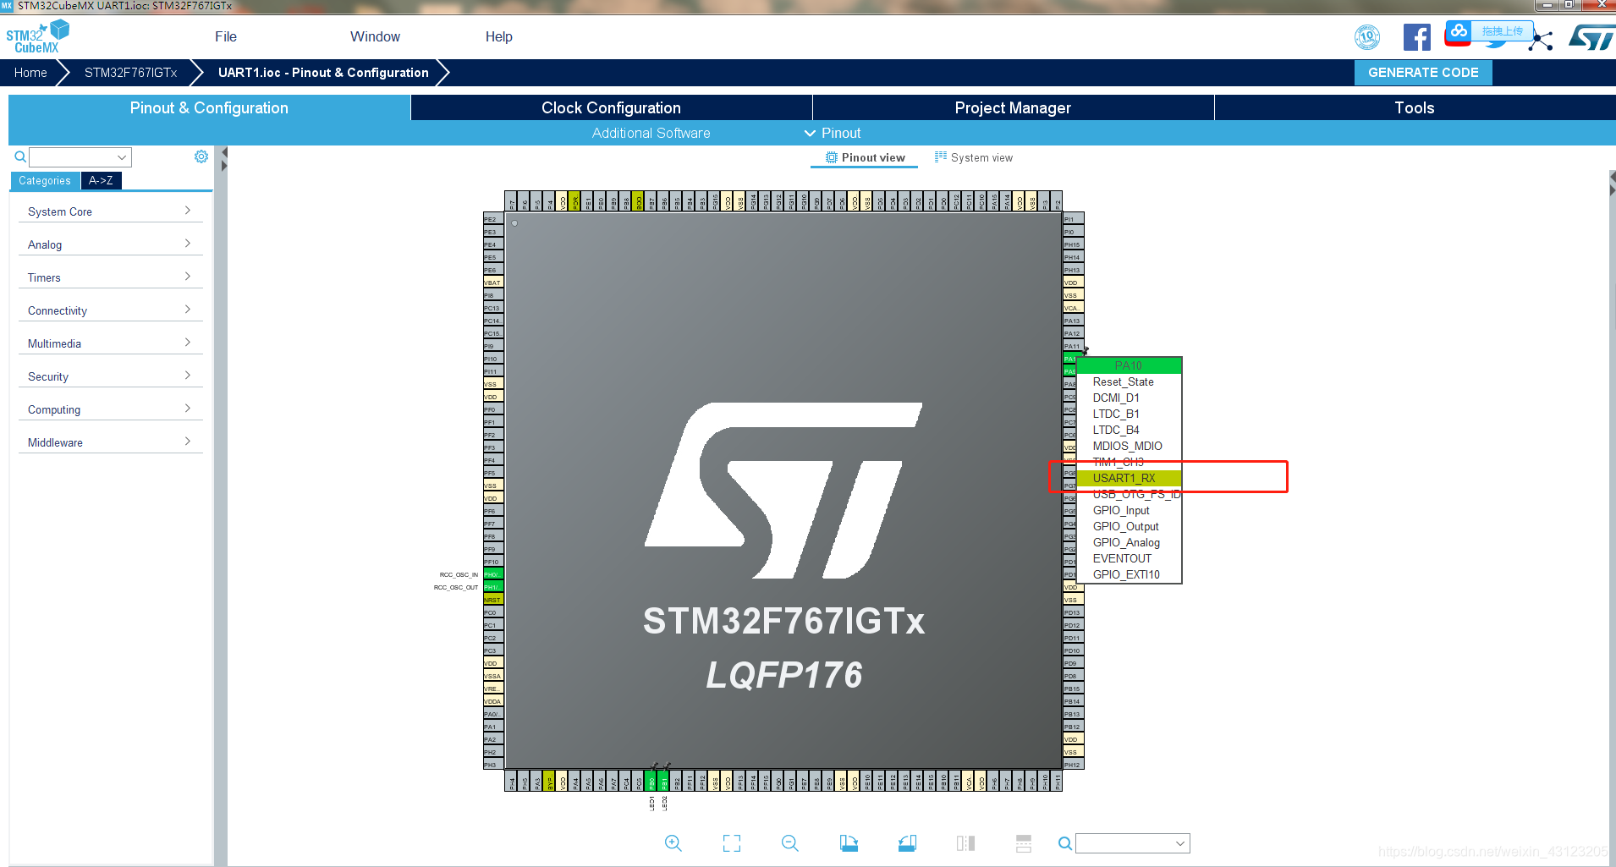This screenshot has width=1616, height=867.
Task: Select USART1_RX in PA10 menu
Action: [x=1129, y=478]
